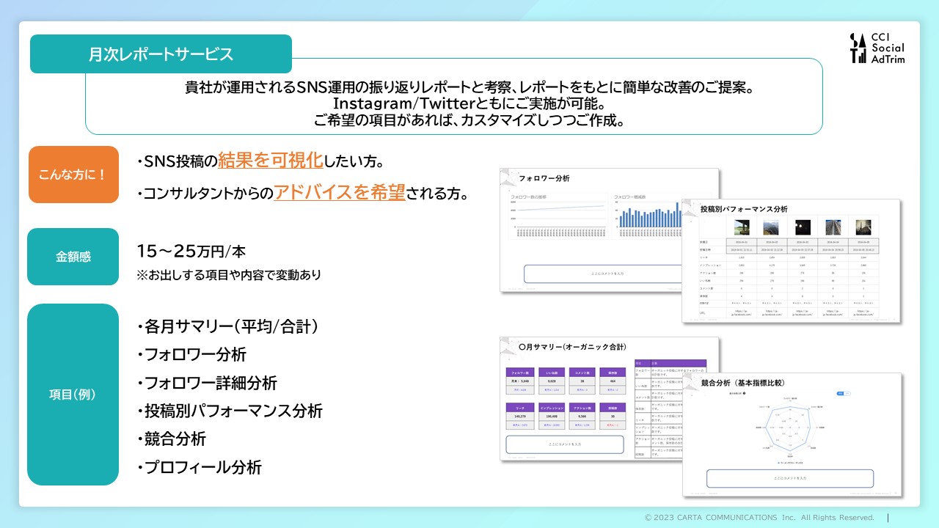Screen dimensions: 939x528
Task: Click the 月次レポートサービス title banner
Action: (161, 54)
